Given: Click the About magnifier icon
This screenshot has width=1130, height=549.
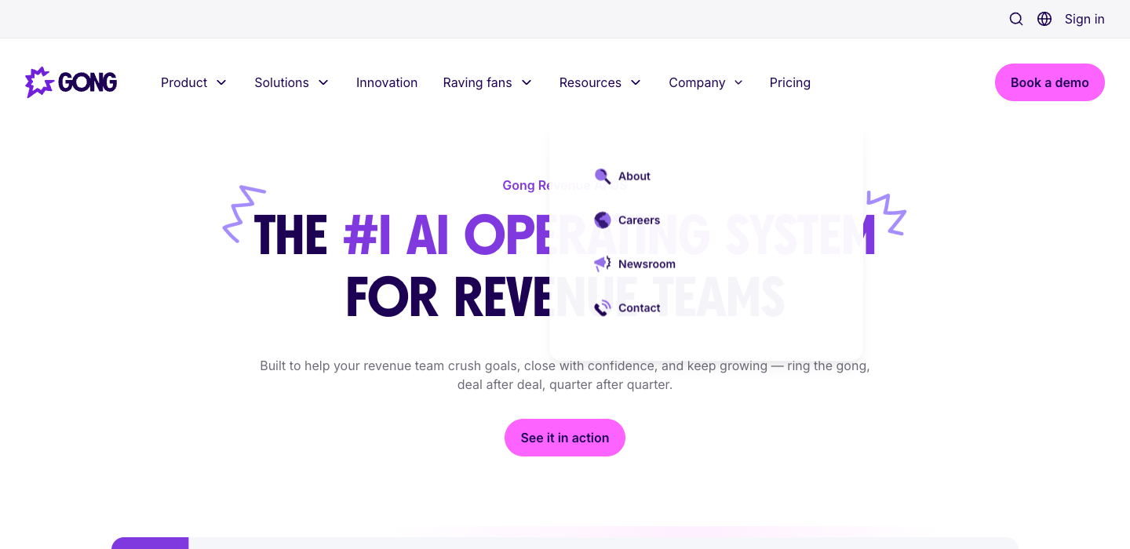Looking at the screenshot, I should point(603,176).
